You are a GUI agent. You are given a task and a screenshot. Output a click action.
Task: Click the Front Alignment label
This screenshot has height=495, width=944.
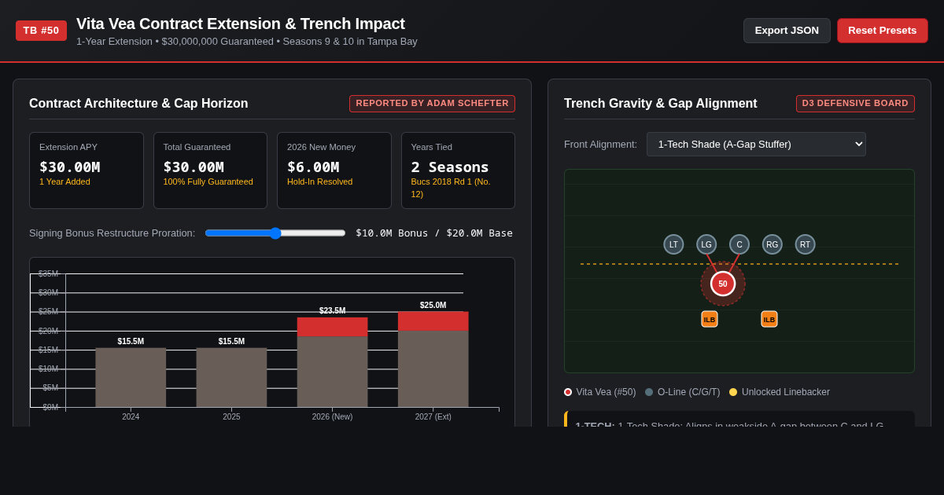600,145
